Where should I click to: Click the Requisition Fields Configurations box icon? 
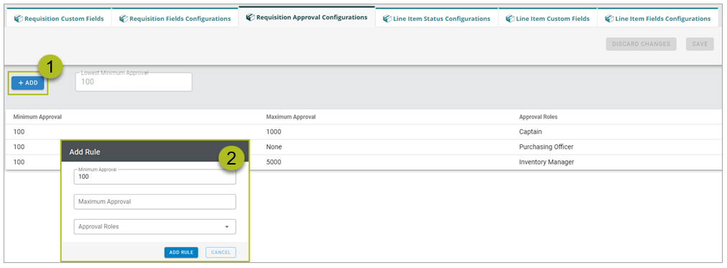point(124,19)
